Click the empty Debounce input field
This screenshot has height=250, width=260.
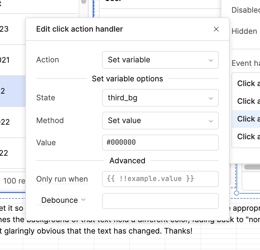[x=160, y=201]
